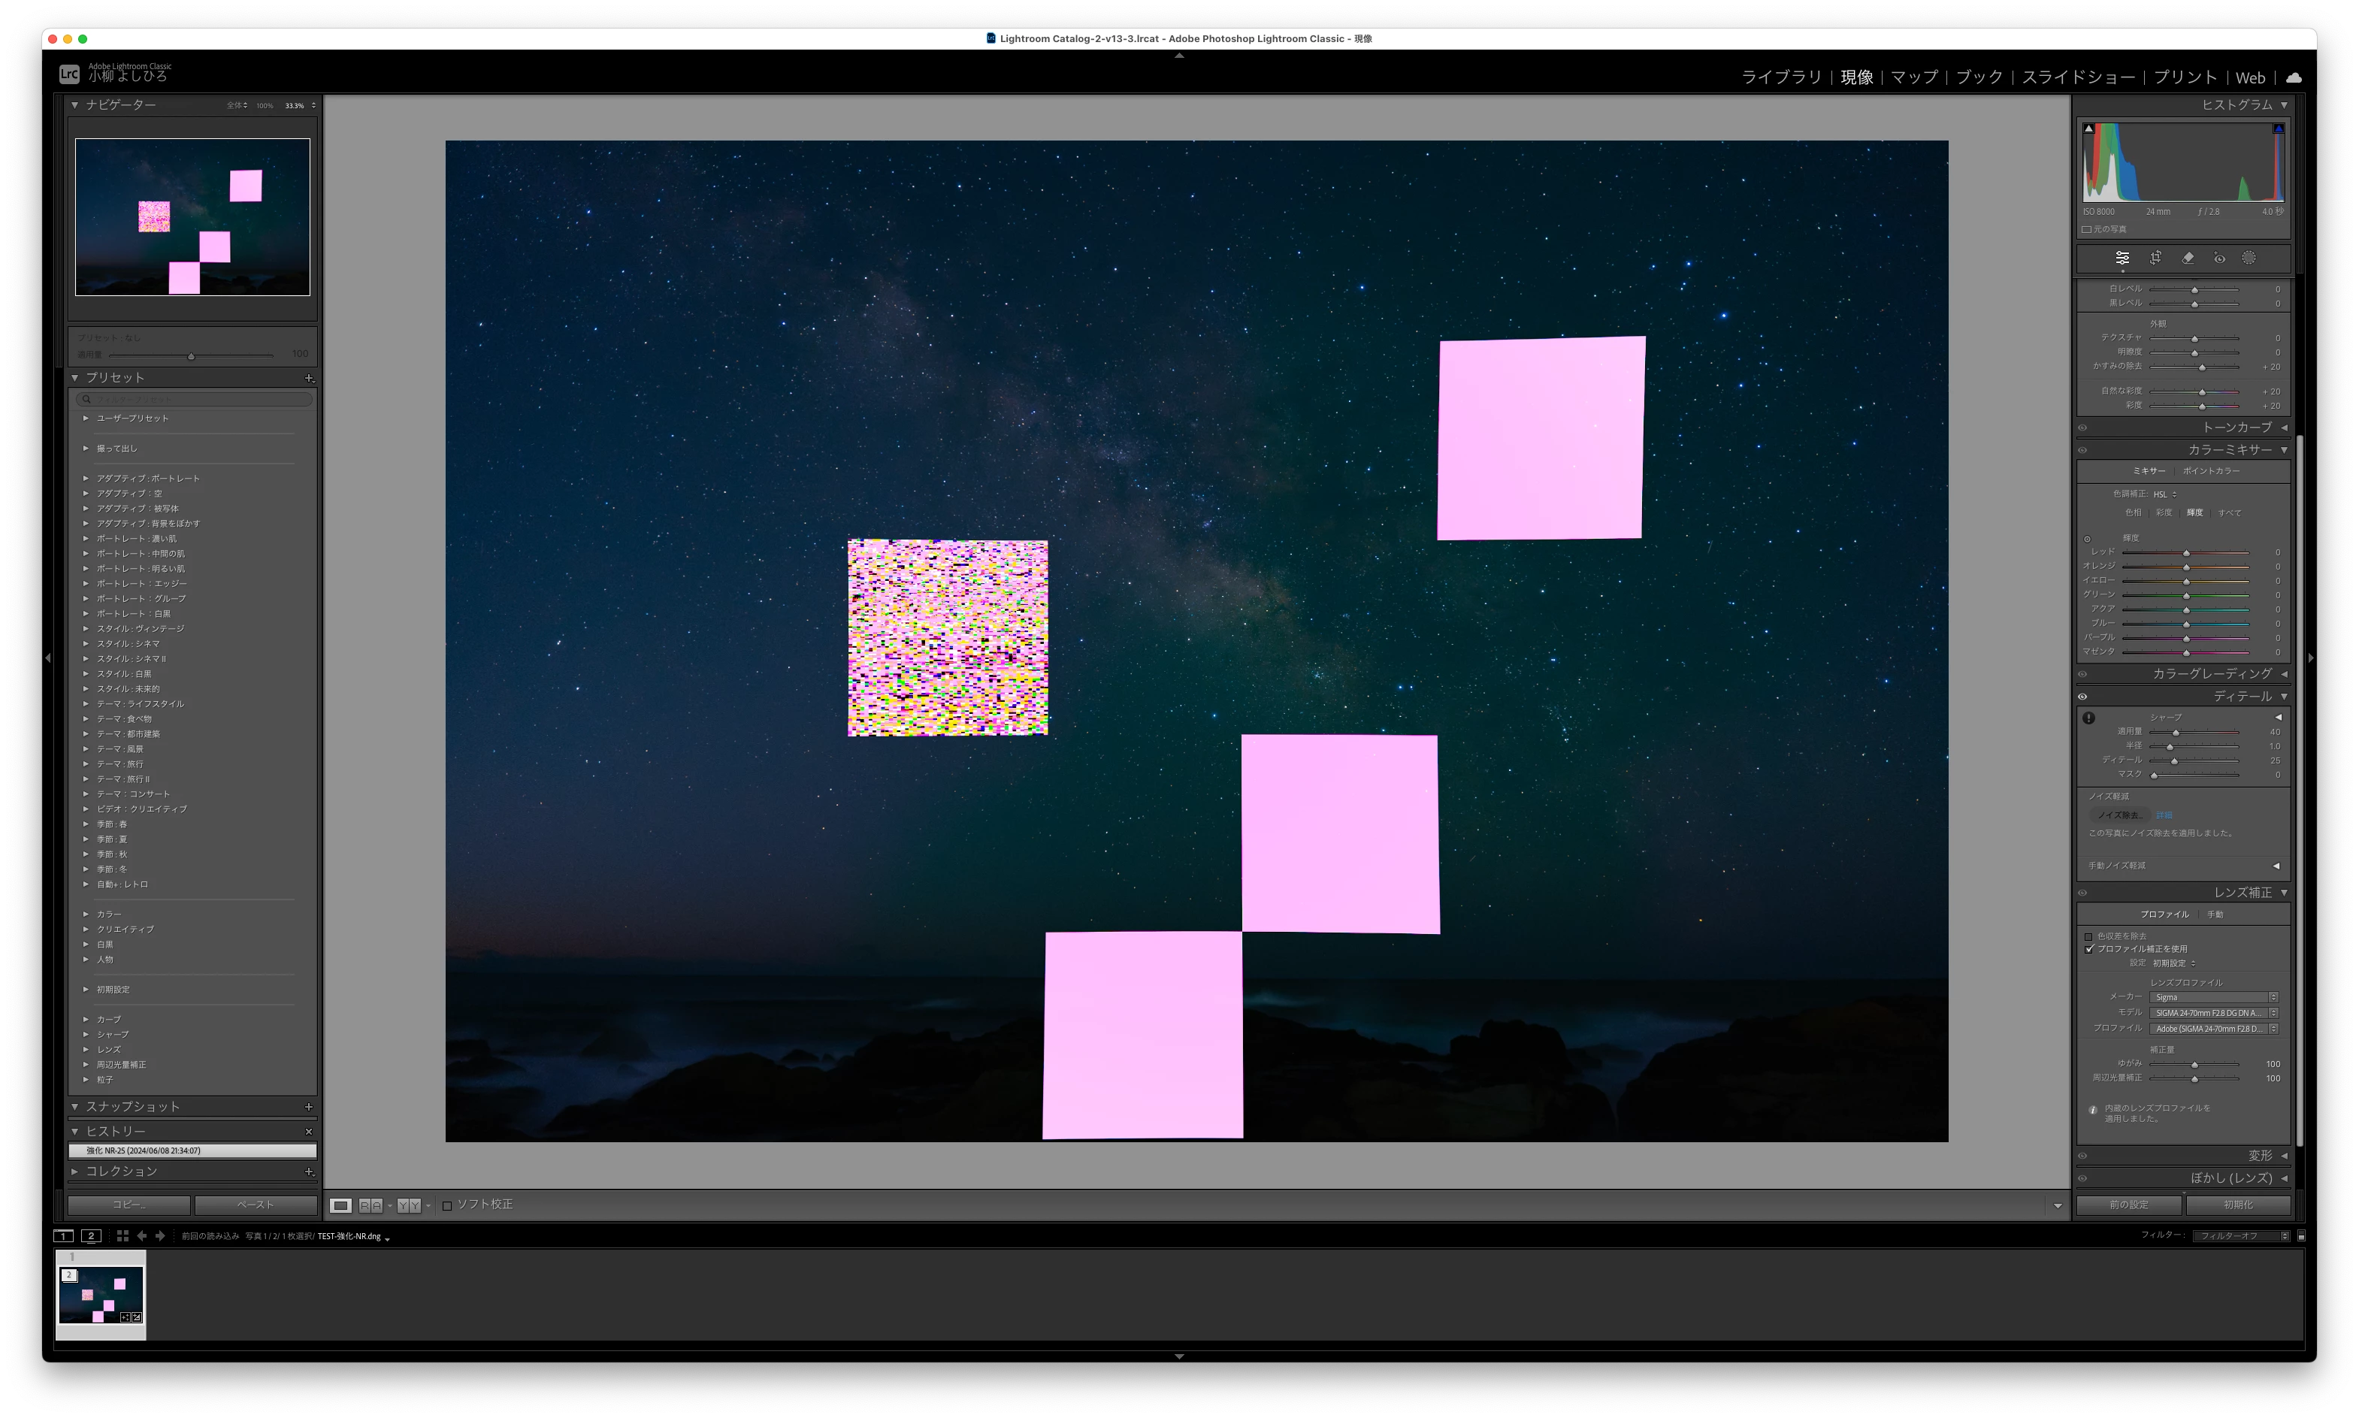Click the grid view icon in filmstrip bar
The image size is (2359, 1418).
tap(122, 1235)
